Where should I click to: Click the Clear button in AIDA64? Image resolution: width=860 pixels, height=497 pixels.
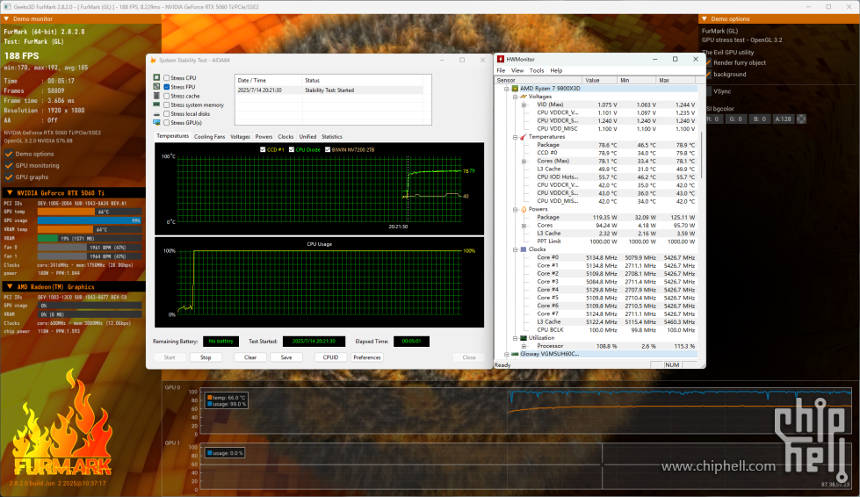tap(250, 357)
